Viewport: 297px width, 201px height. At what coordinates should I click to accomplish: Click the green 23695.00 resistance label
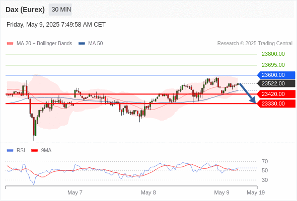[x=273, y=65]
